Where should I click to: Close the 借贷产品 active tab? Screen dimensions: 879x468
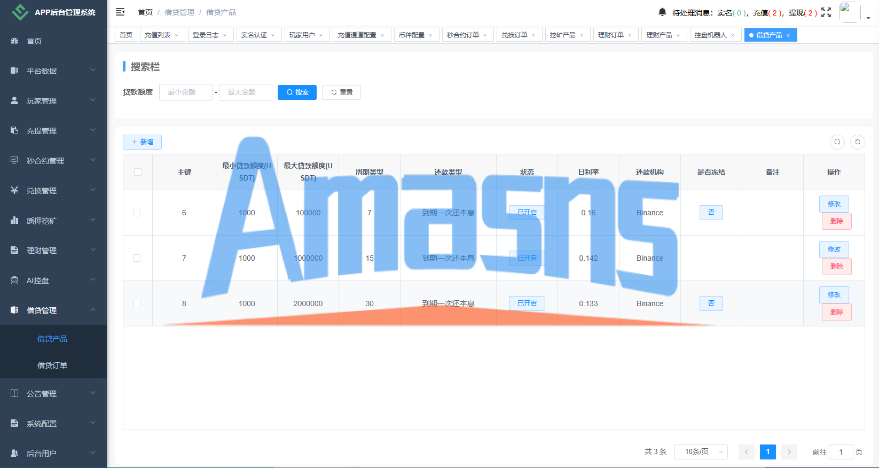788,35
